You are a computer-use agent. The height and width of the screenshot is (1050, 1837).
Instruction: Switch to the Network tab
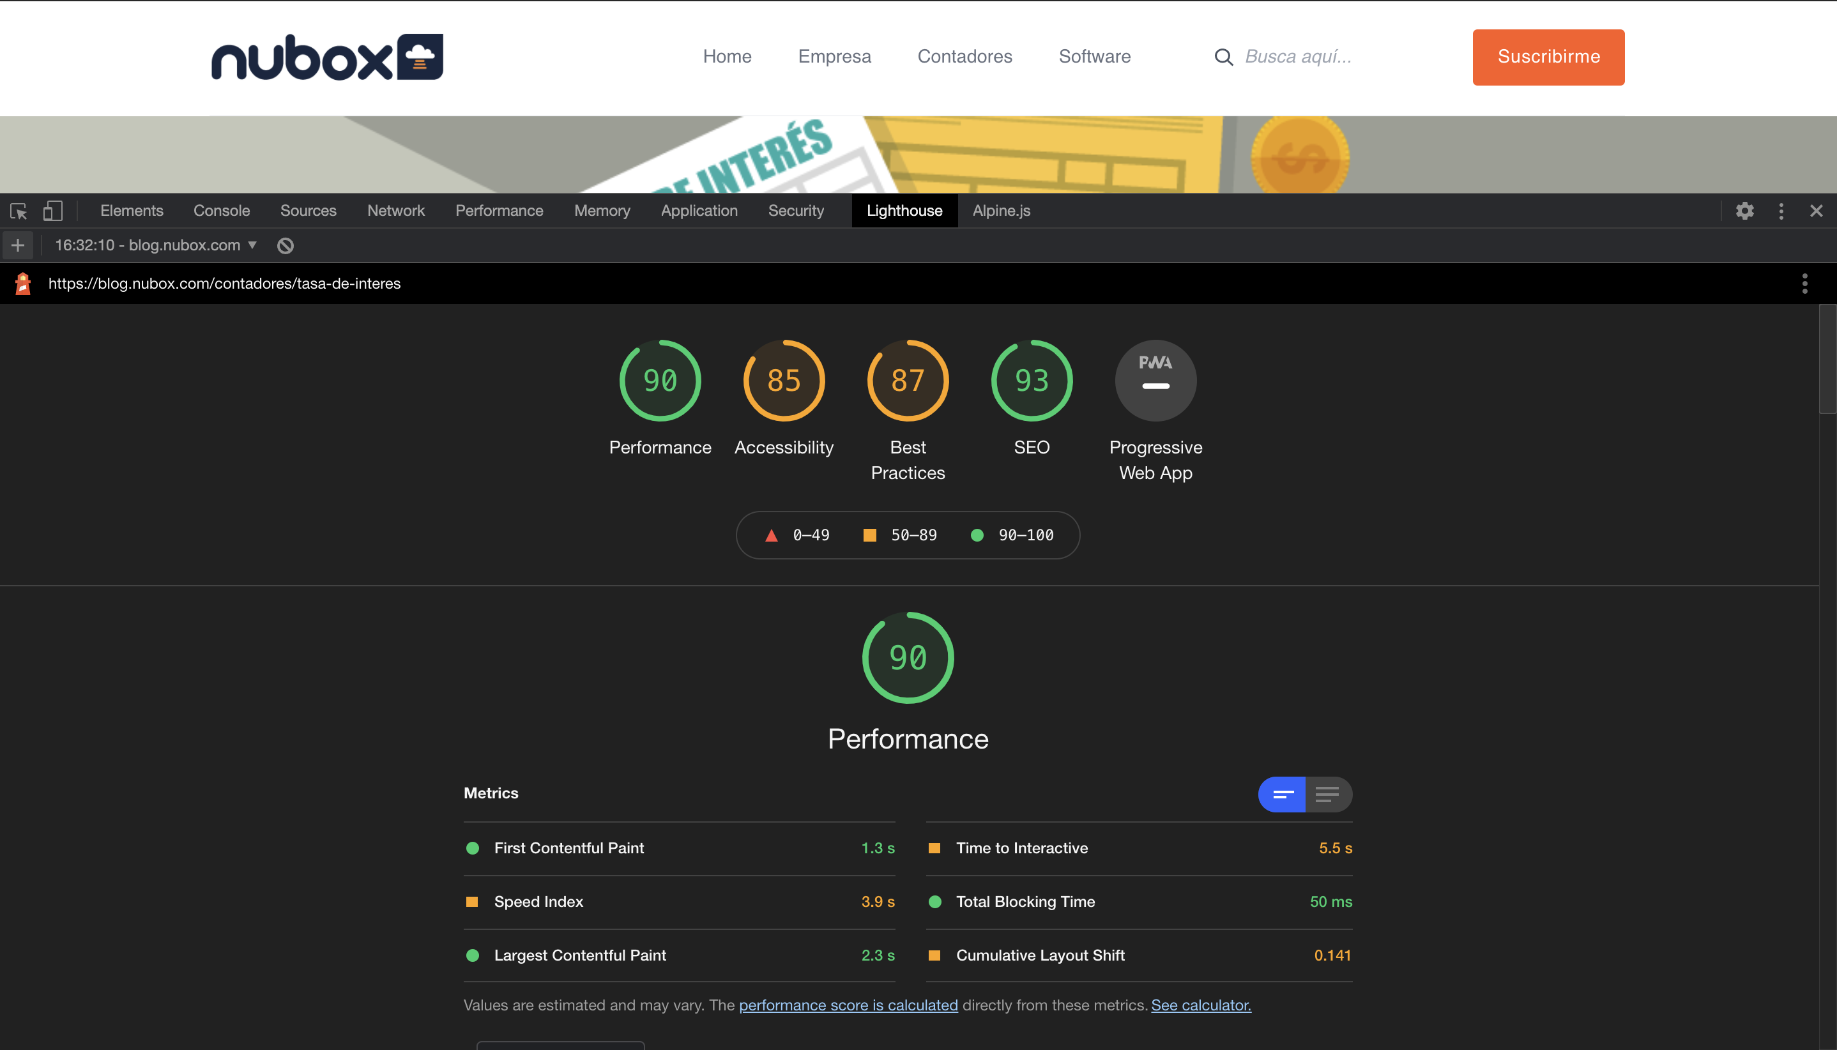tap(395, 211)
